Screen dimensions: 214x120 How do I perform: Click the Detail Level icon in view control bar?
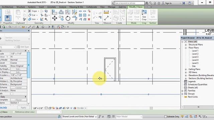click(x=46, y=108)
